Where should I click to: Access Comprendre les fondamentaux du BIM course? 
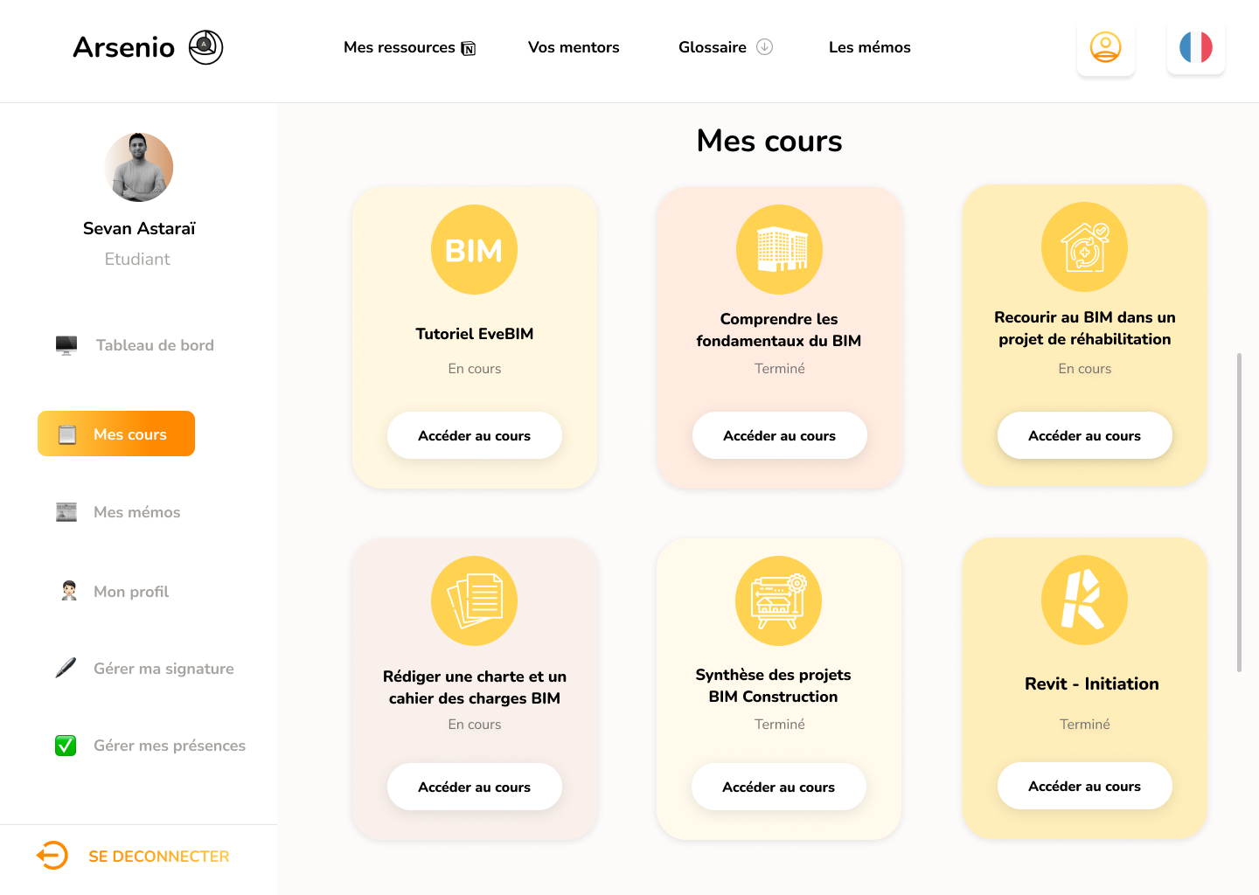[x=780, y=435]
